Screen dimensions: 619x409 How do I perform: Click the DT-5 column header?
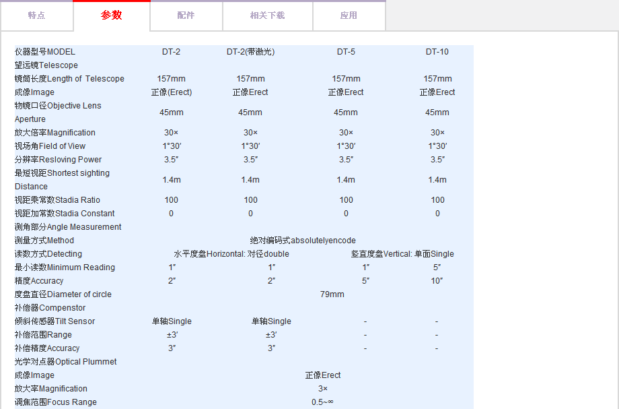[346, 52]
